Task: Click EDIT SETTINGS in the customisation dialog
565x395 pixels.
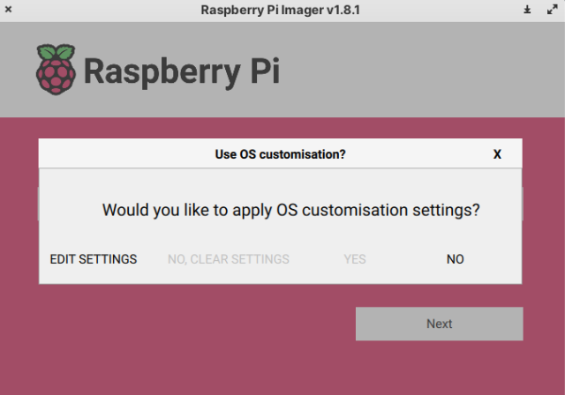Action: coord(94,259)
